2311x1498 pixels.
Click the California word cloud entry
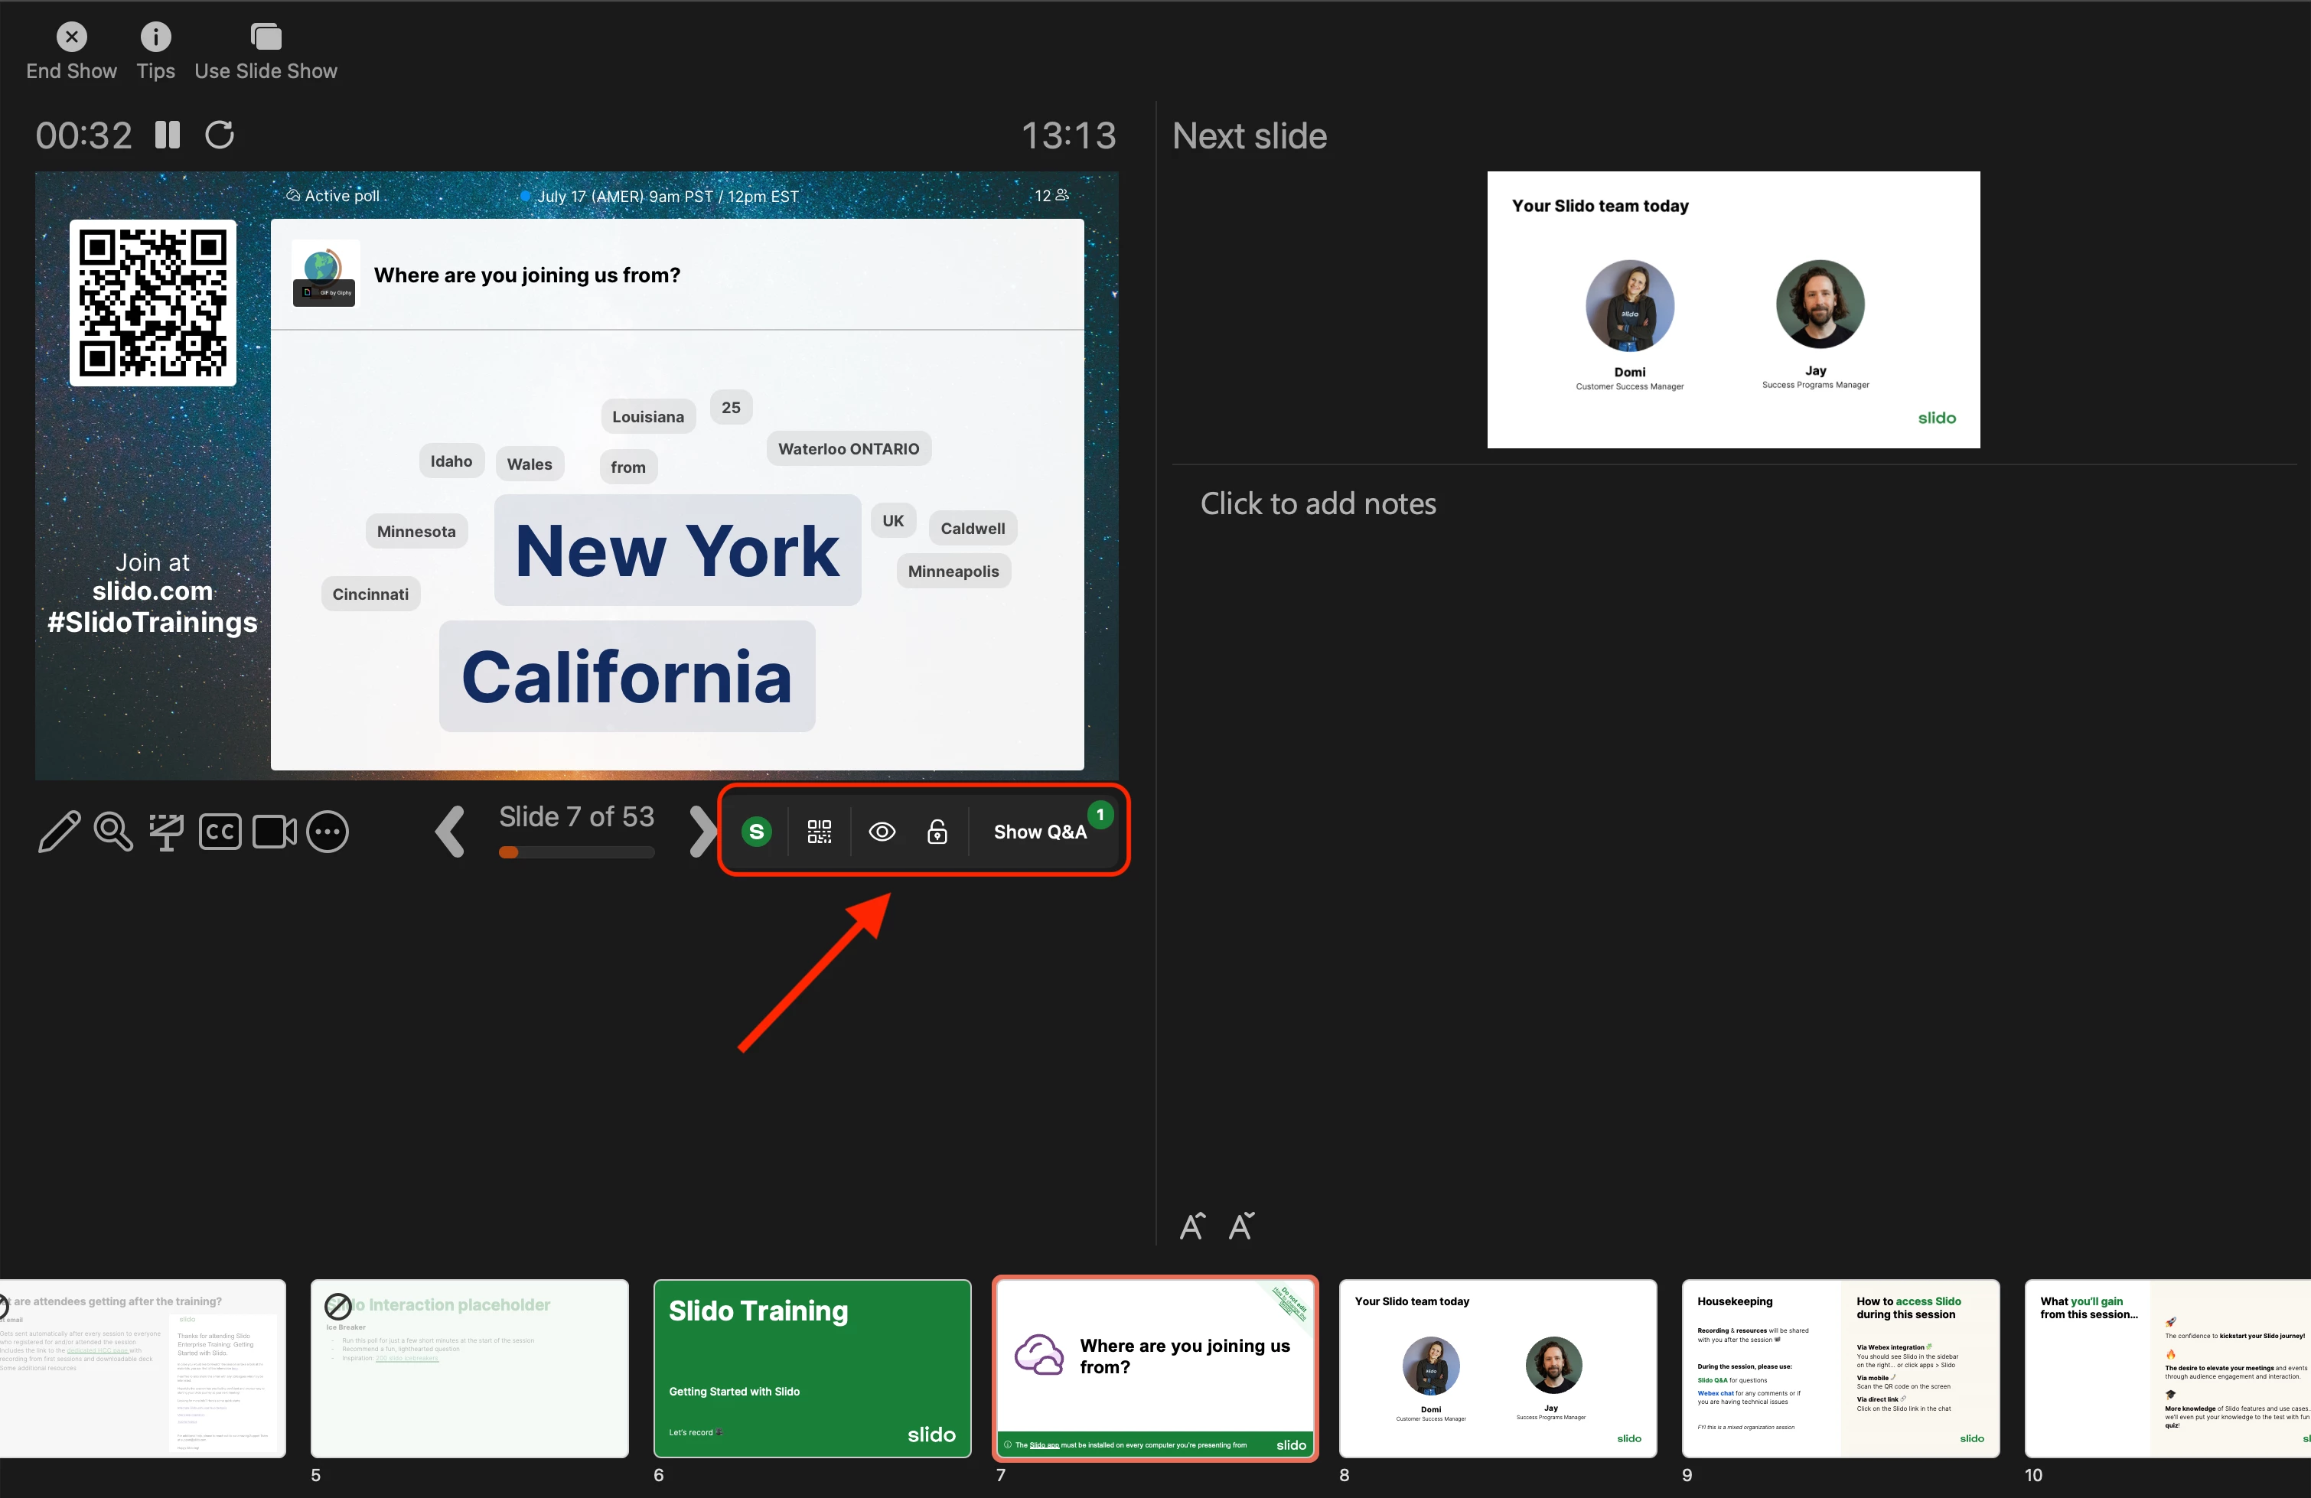click(x=626, y=676)
